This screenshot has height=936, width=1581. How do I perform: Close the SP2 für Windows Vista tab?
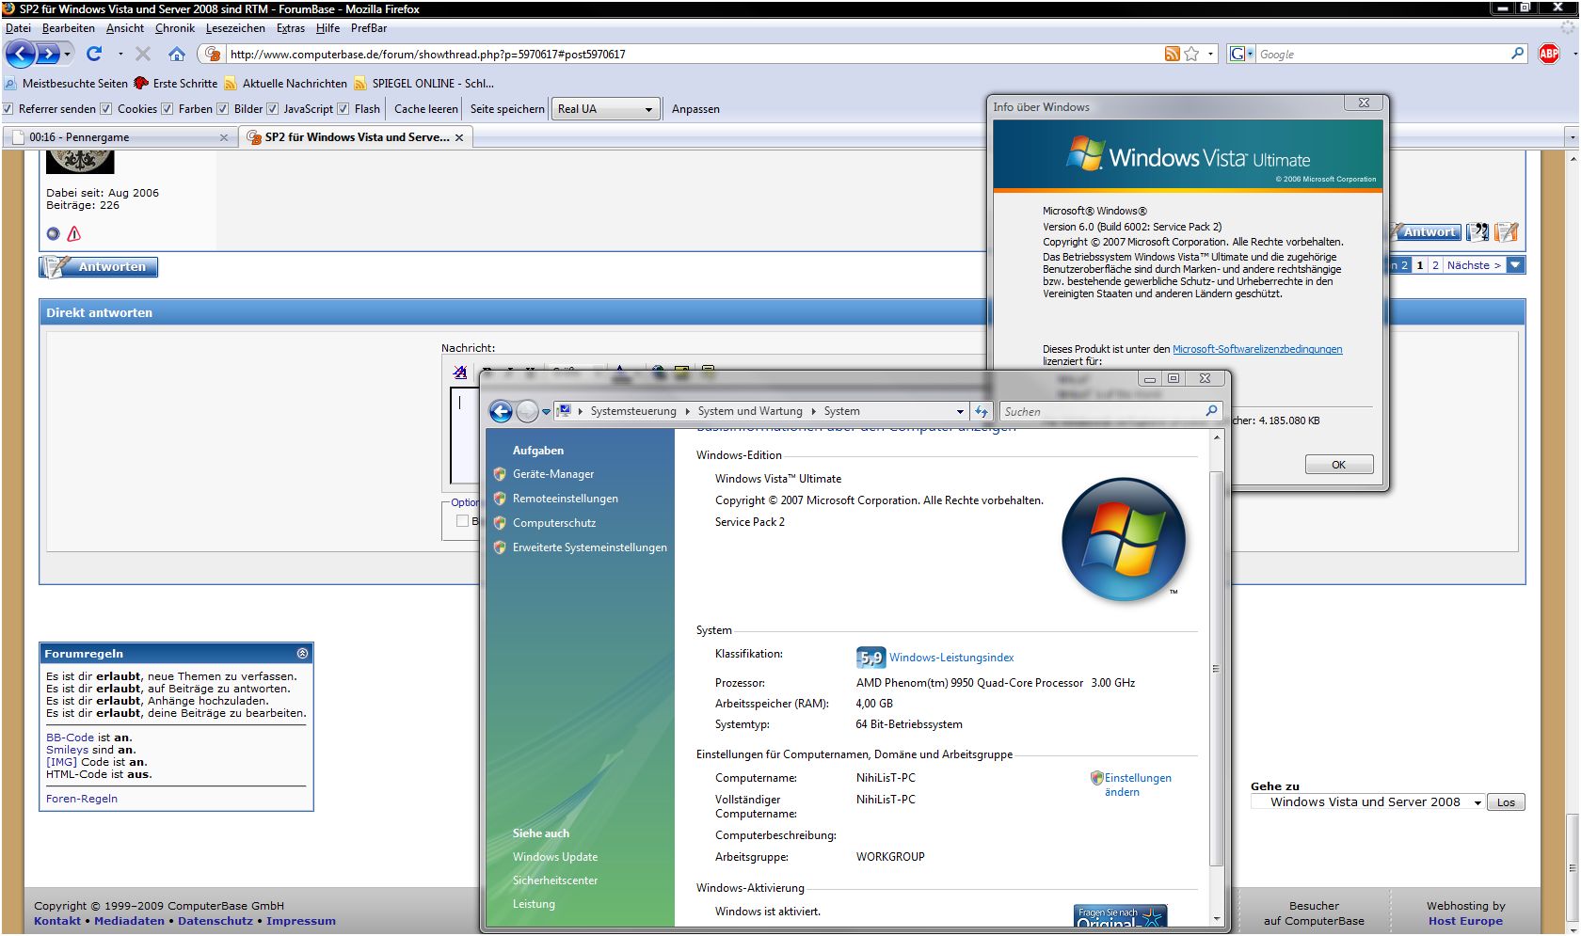459,137
